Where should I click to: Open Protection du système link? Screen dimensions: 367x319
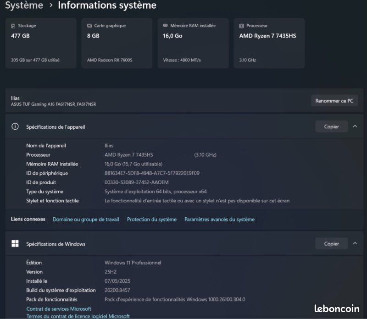(152, 220)
